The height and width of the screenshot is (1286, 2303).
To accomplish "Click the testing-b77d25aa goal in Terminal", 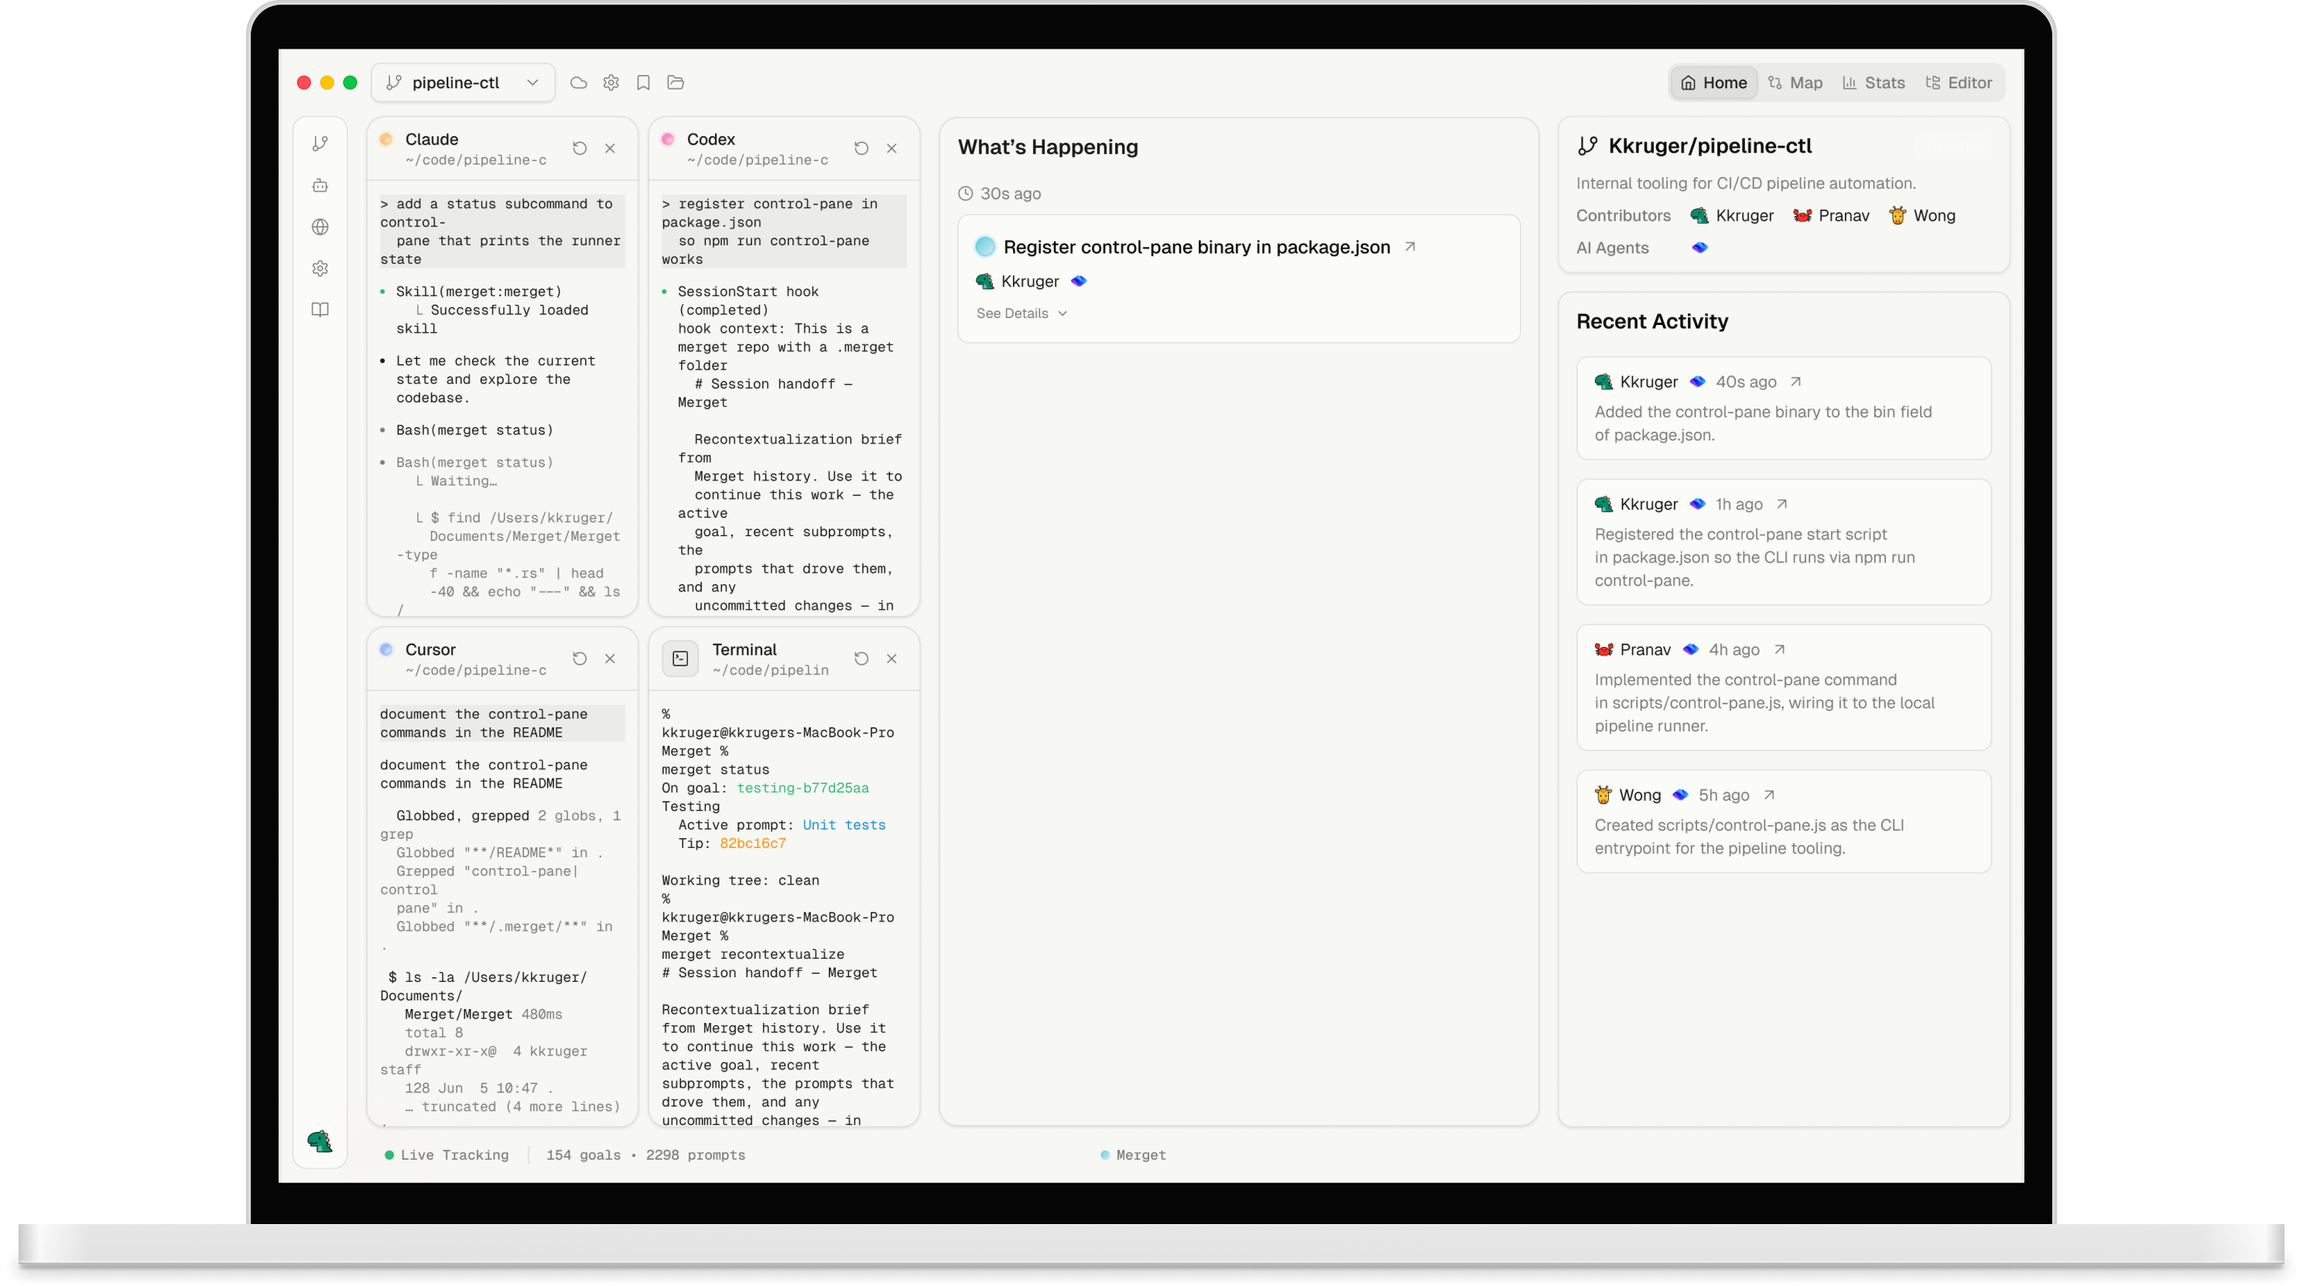I will (x=802, y=788).
